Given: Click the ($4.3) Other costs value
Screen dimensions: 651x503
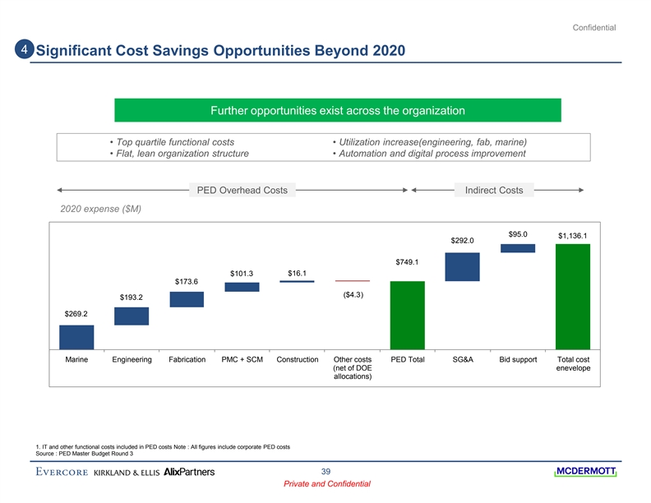Looking at the screenshot, I should point(352,295).
